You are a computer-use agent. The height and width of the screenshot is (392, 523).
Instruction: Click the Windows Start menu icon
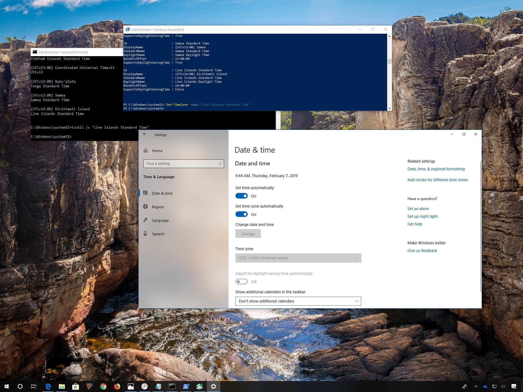click(x=6, y=386)
